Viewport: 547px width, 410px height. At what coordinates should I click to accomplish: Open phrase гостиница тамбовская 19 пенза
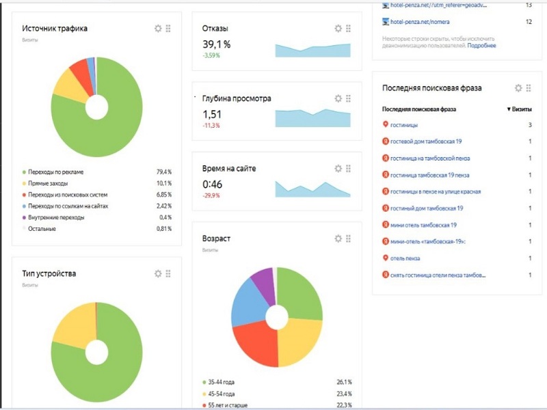coord(430,175)
